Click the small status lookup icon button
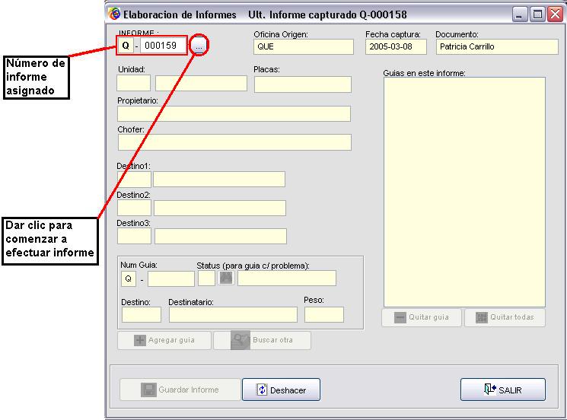The height and width of the screenshot is (420, 567). (x=226, y=278)
